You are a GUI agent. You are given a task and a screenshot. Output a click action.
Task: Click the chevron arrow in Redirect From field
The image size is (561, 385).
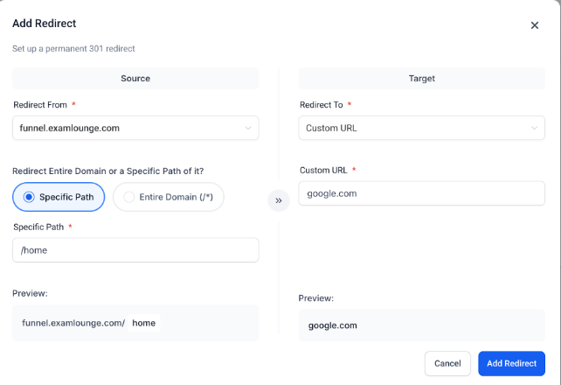(248, 128)
